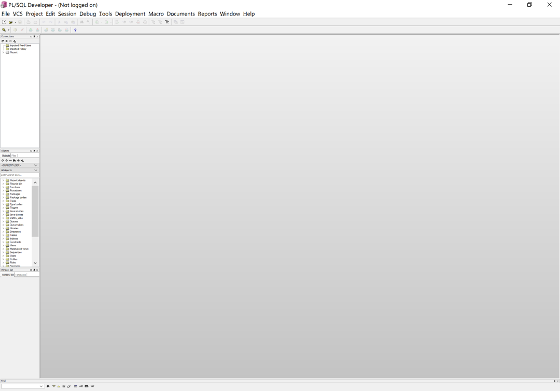Click the blue question mark help icon
Viewport: 560px width, 391px height.
point(75,30)
